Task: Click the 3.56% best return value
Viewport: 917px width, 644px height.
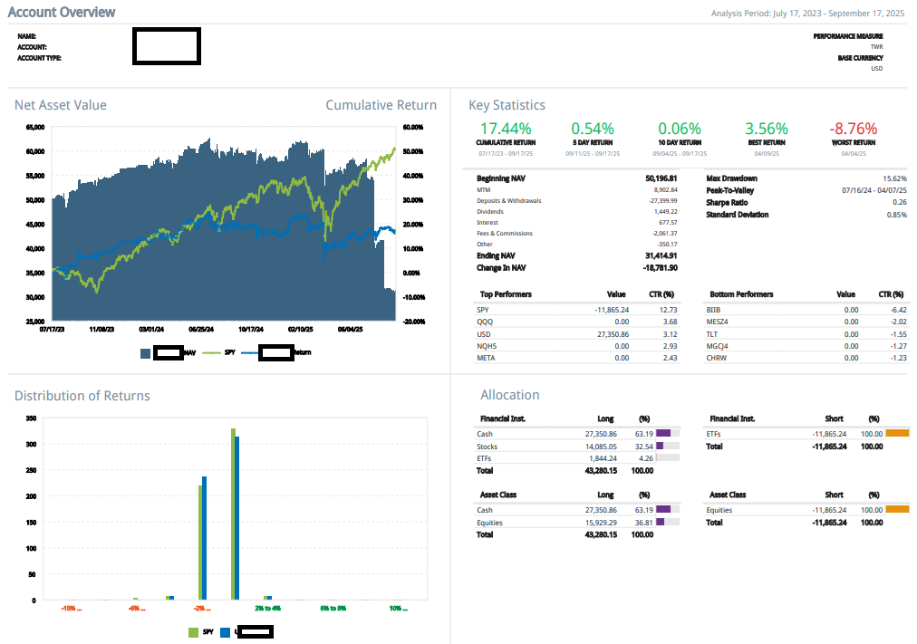Action: tap(766, 129)
